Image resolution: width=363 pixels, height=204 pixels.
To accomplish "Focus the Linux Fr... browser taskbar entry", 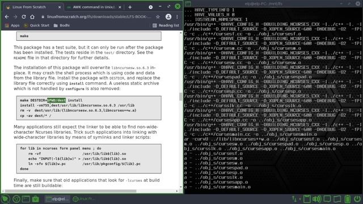I will click(x=84, y=199).
